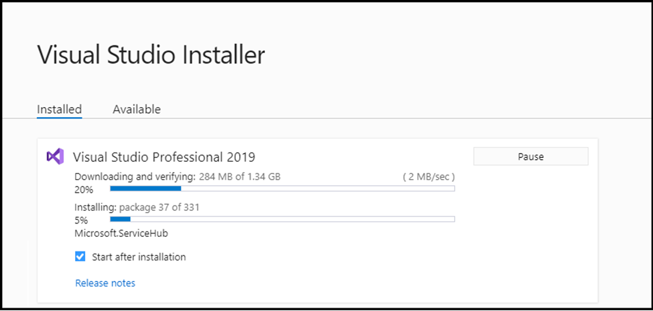Click the 20% download percentage label

pos(84,189)
